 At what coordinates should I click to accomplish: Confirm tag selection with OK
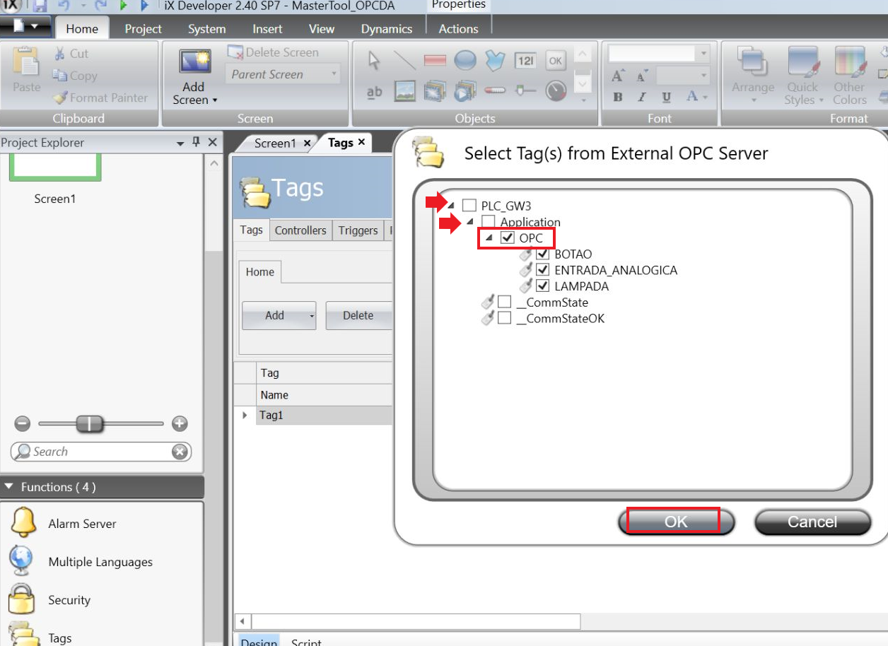(x=675, y=522)
